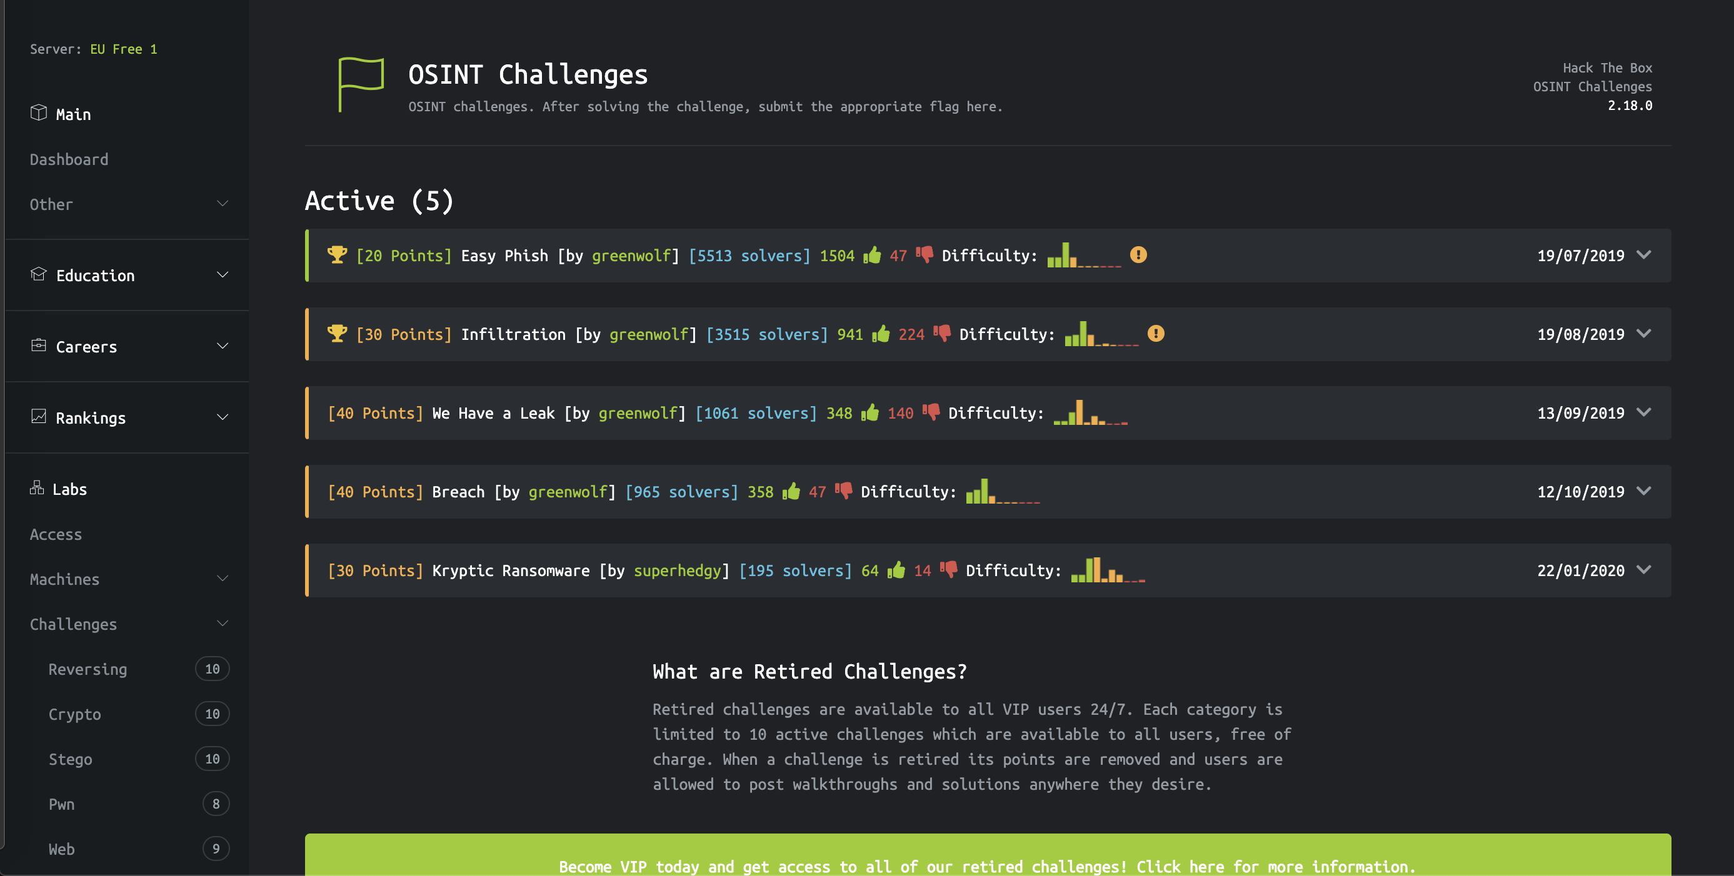Expand the Kryptic Ransomware challenge details
Viewport: 1734px width, 876px height.
[1644, 570]
